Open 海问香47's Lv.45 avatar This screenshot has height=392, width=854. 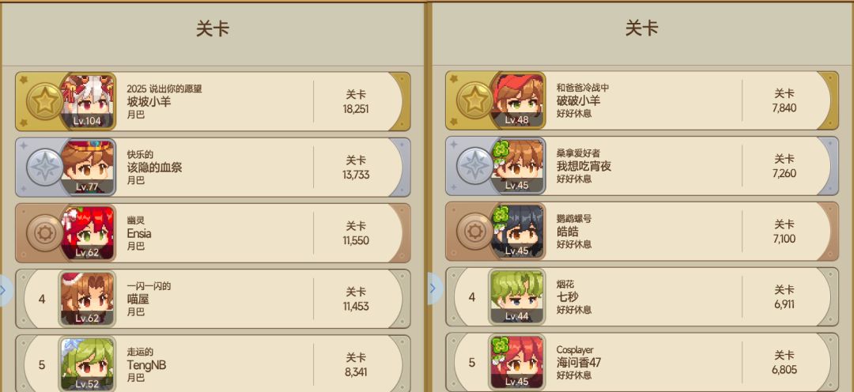[517, 362]
